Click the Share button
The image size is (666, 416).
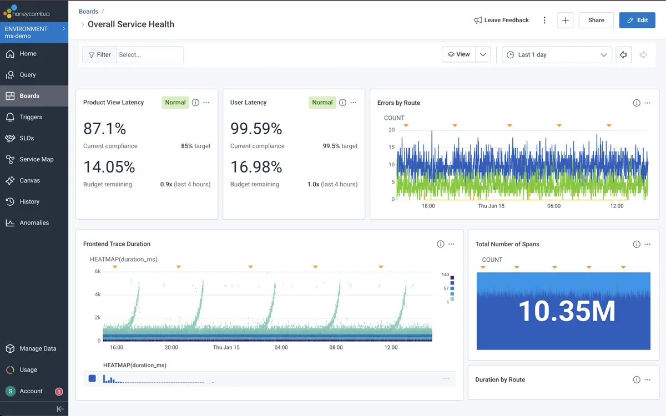pyautogui.click(x=596, y=21)
